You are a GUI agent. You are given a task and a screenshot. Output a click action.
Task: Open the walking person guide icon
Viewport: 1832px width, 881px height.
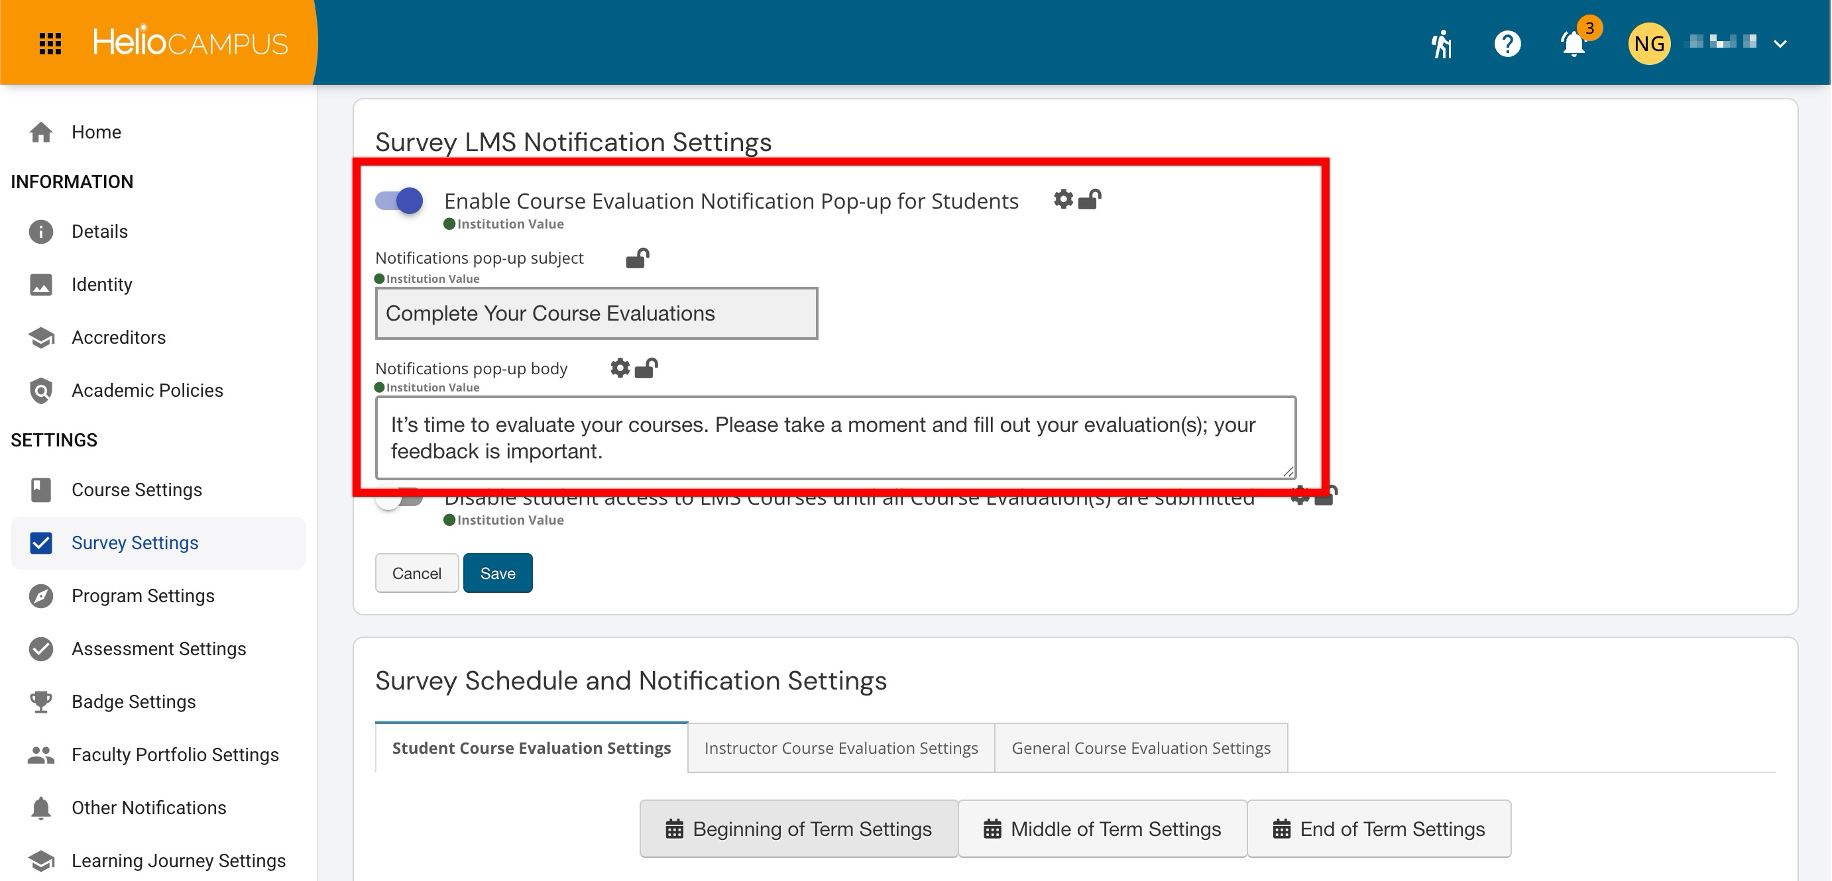coord(1442,44)
